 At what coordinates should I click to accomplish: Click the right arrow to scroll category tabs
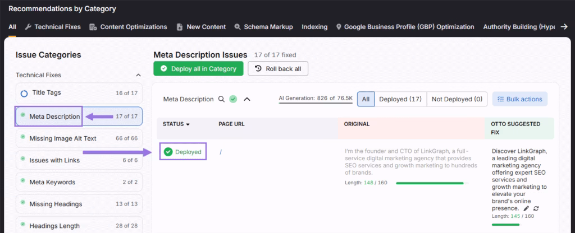click(563, 26)
